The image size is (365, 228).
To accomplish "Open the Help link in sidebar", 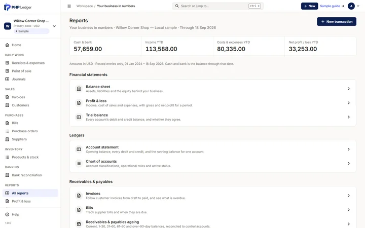I will (30, 214).
